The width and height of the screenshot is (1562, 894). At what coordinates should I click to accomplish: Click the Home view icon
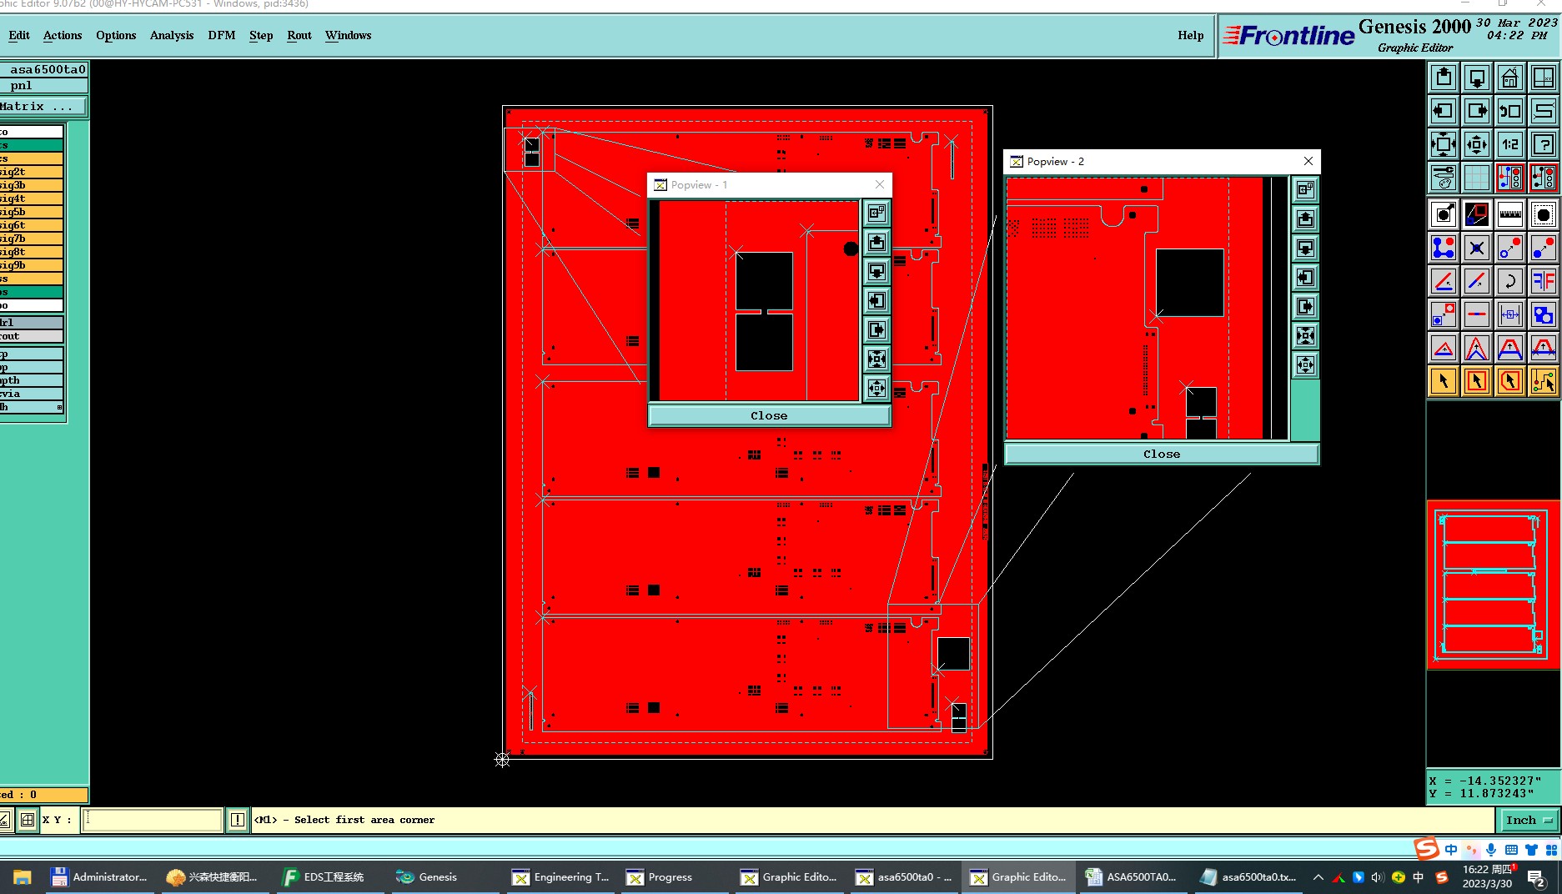tap(1509, 78)
